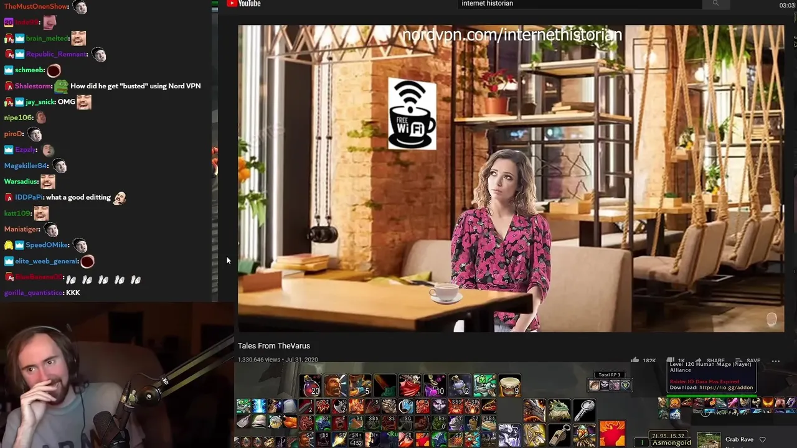Click username Maniatiger in chat

pyautogui.click(x=22, y=230)
